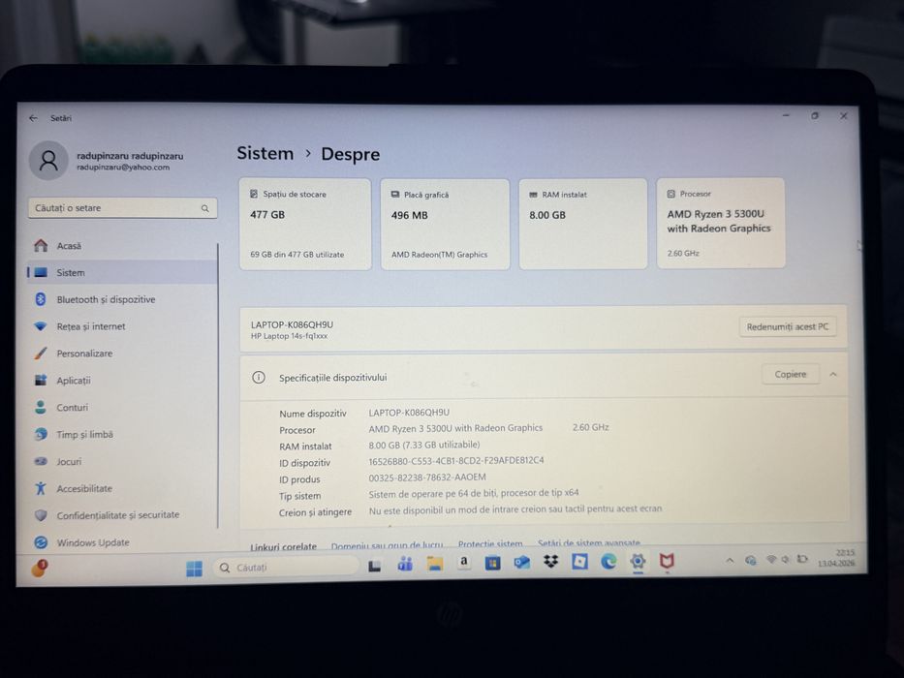Open the notification widget icon at taskbar left
904x678 pixels.
coord(39,568)
